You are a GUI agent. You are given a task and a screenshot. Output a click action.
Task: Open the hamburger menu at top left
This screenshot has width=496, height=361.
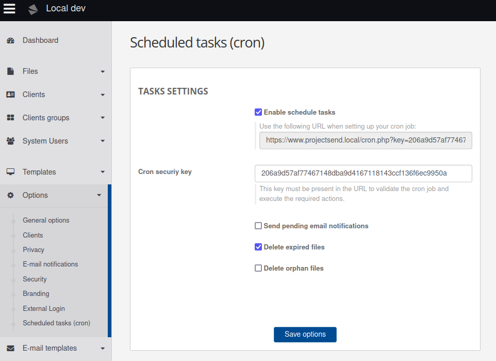point(9,9)
